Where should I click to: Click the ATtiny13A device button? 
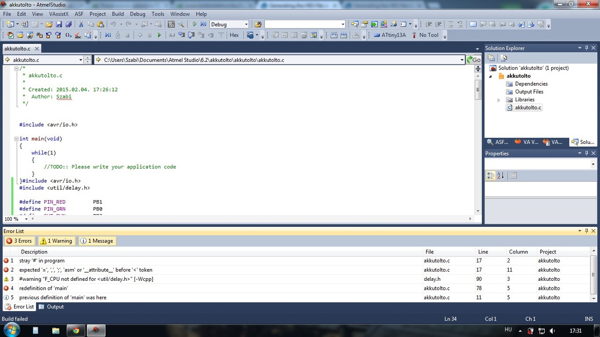pyautogui.click(x=390, y=35)
